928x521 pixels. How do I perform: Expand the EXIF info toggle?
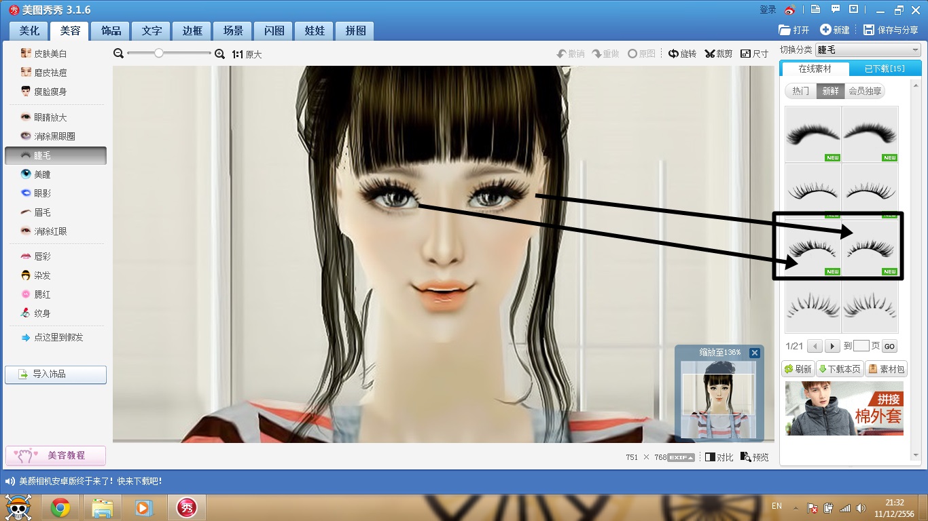(681, 457)
